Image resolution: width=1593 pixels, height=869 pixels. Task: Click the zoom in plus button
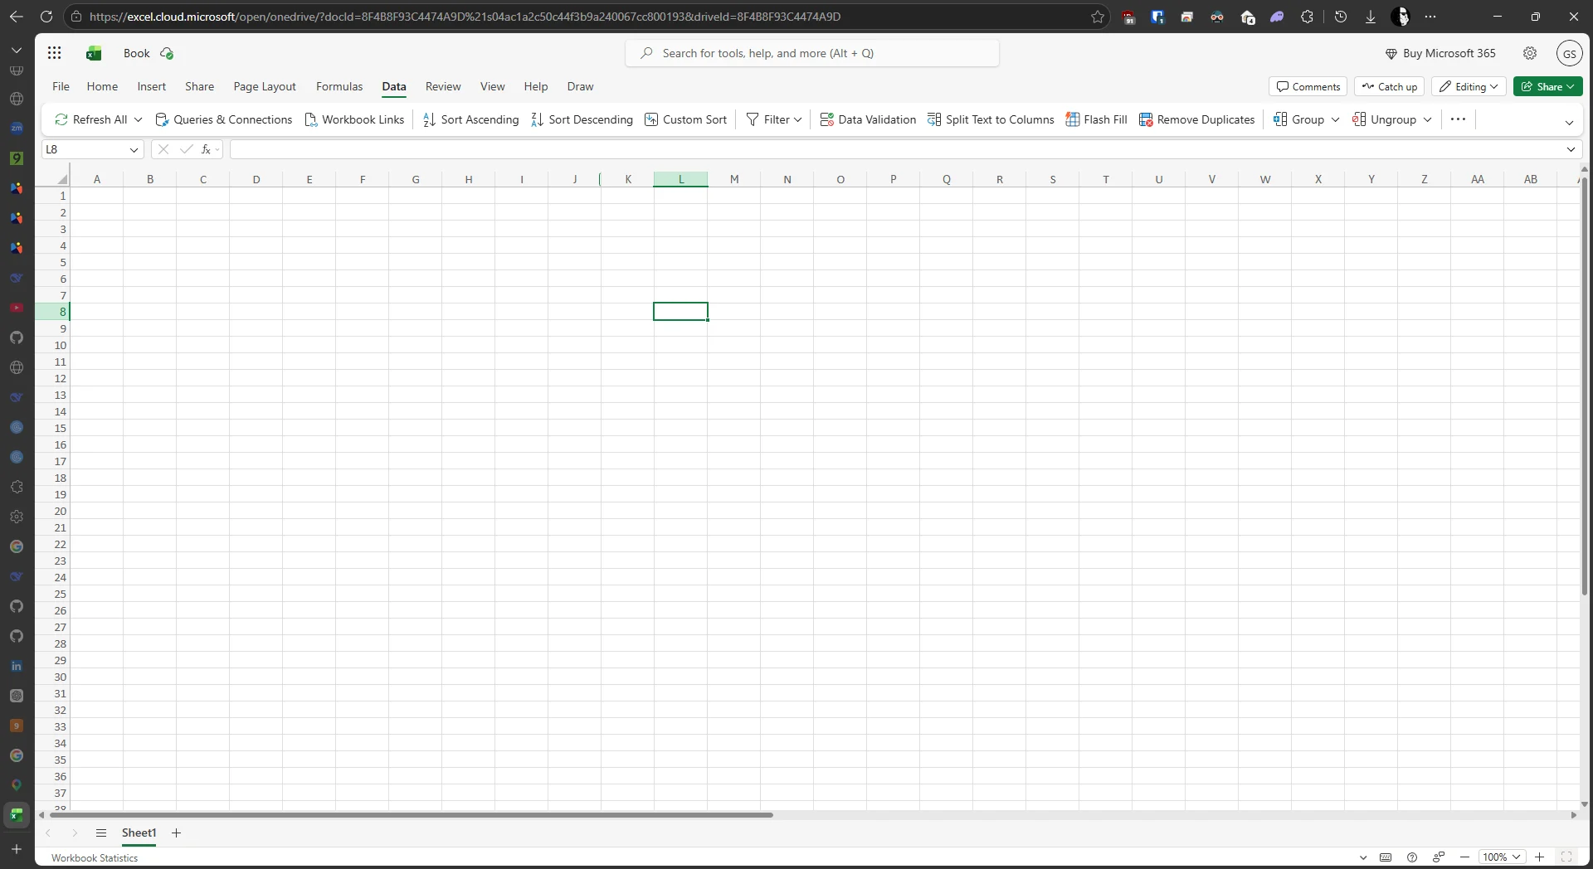point(1540,857)
